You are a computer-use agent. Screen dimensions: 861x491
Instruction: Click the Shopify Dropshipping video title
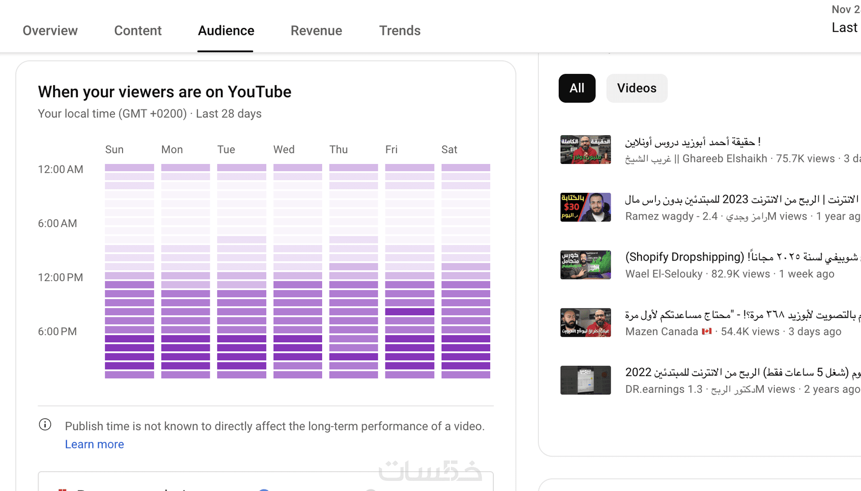point(739,257)
